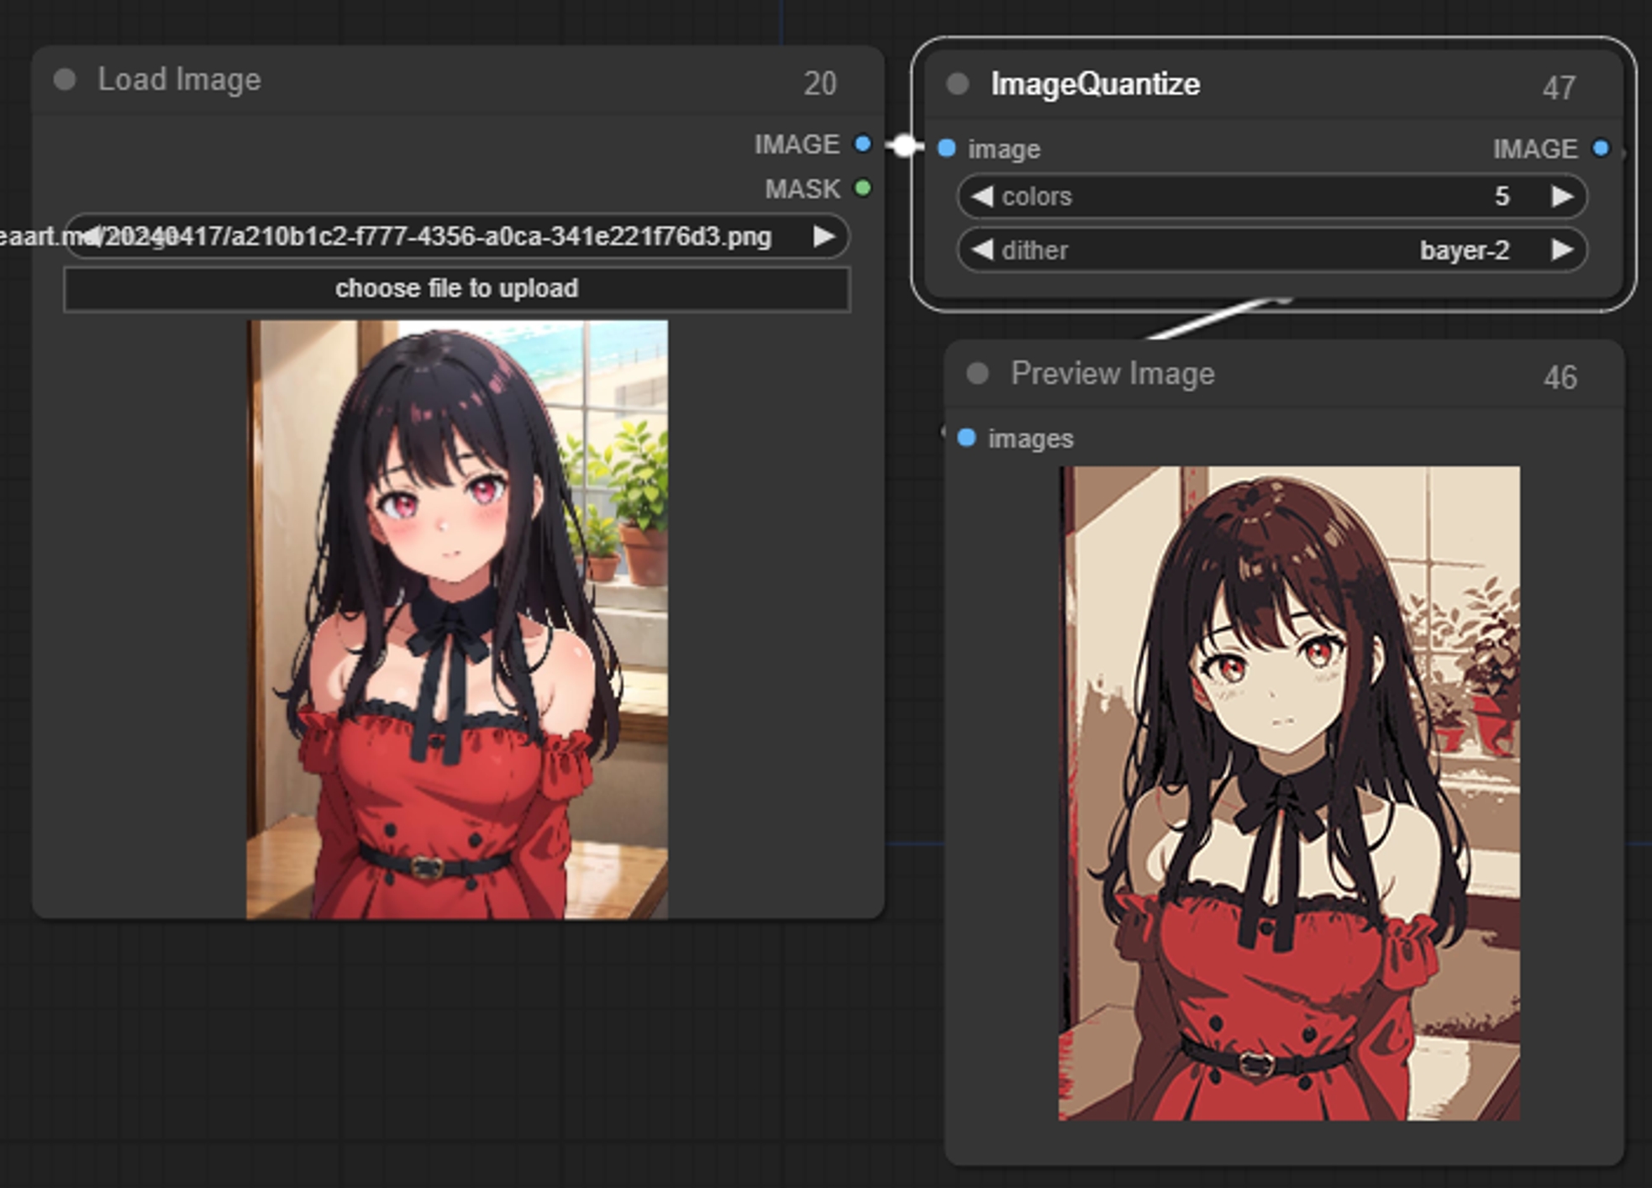Viewport: 1652px width, 1188px height.
Task: Click the filename field showing a210b1c2 png
Action: (x=420, y=237)
